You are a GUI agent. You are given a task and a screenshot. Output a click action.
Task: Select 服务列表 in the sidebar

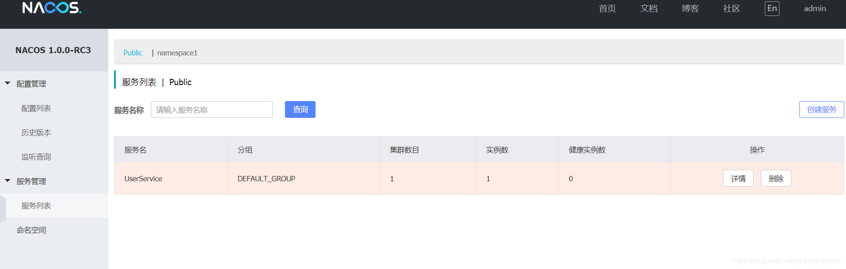click(x=36, y=206)
